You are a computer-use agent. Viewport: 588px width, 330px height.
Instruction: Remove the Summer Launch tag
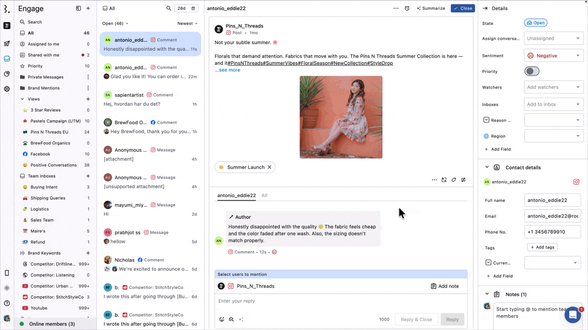click(270, 167)
